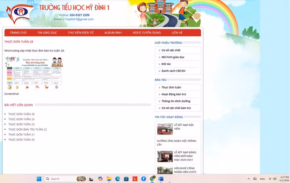
Task: Click the email c1mydinh1@gmail.com in header
Action: point(78,19)
